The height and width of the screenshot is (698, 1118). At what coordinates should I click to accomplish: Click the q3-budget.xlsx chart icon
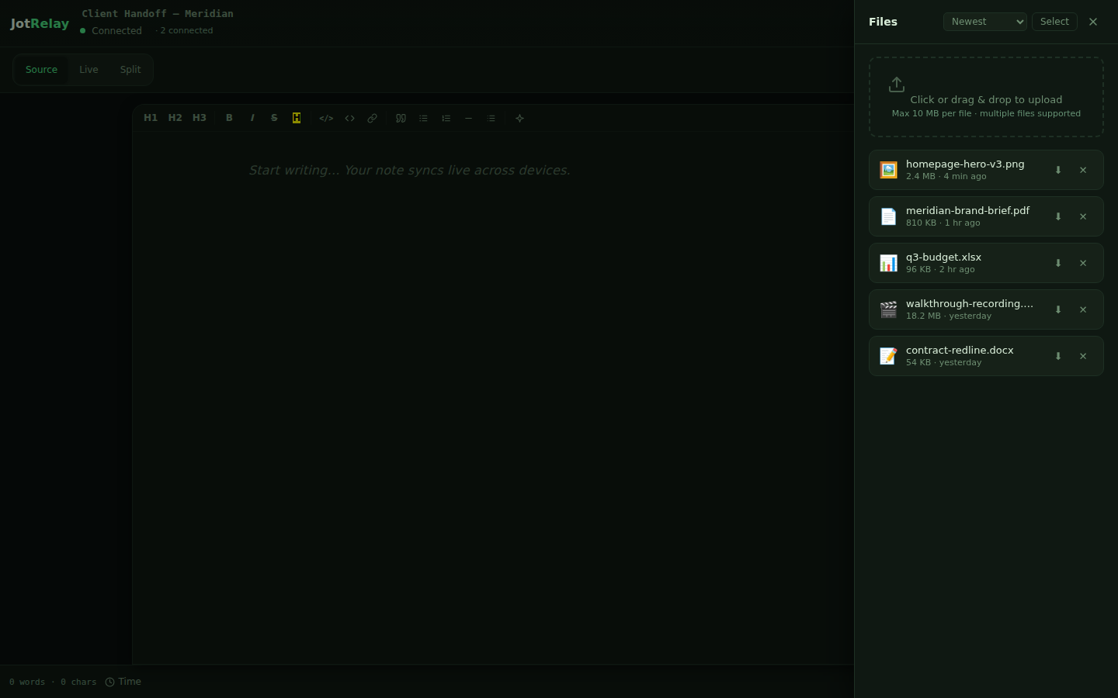tap(888, 263)
